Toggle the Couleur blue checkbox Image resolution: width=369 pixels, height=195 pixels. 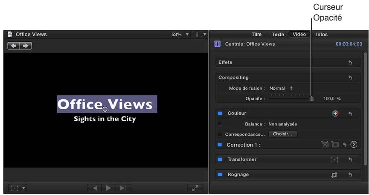tap(220, 113)
